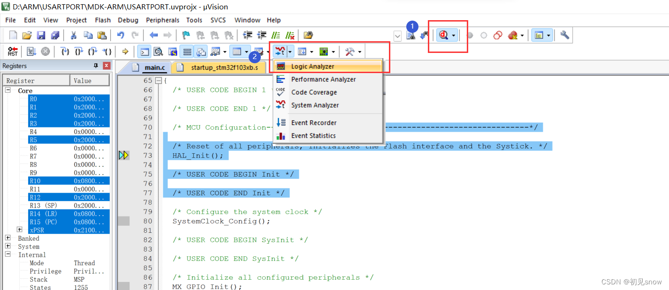This screenshot has height=290, width=669.
Task: Open the Flash menu
Action: pyautogui.click(x=103, y=20)
